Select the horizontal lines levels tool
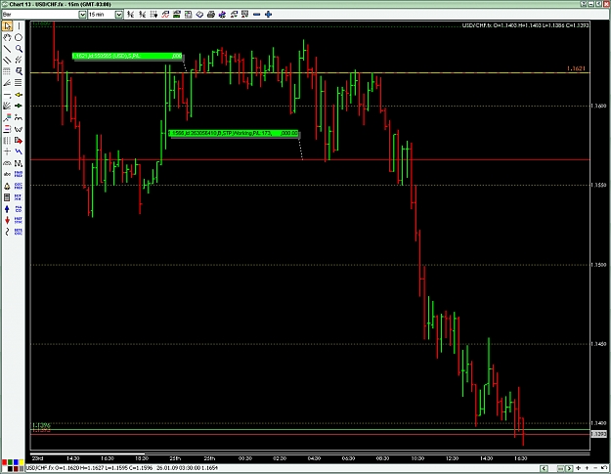Screen dimensions: 611x474 (19, 83)
